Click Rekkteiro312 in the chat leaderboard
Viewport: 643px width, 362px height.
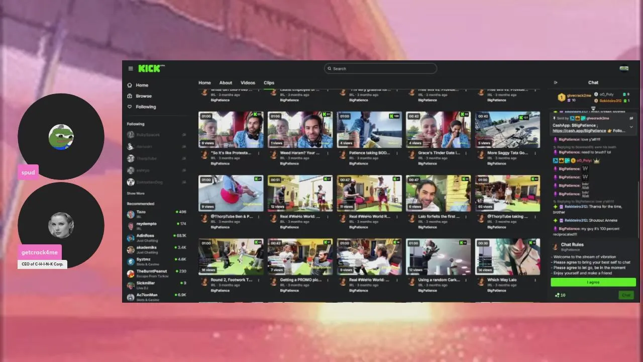tap(610, 101)
